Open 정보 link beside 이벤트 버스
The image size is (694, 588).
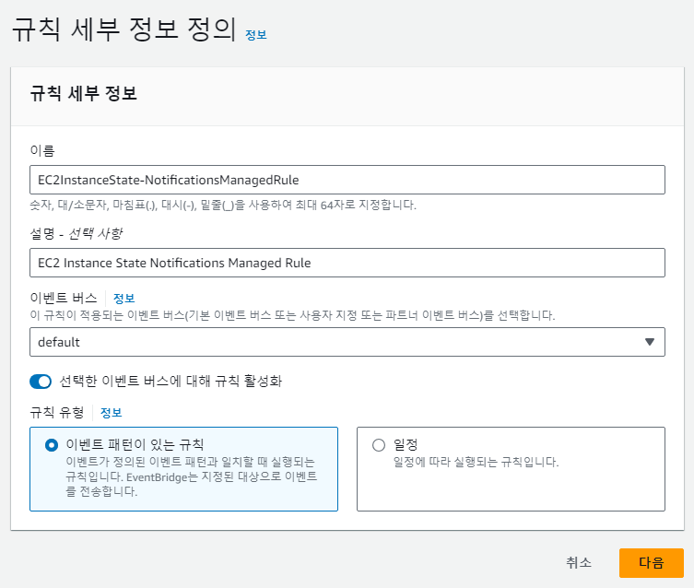click(124, 299)
